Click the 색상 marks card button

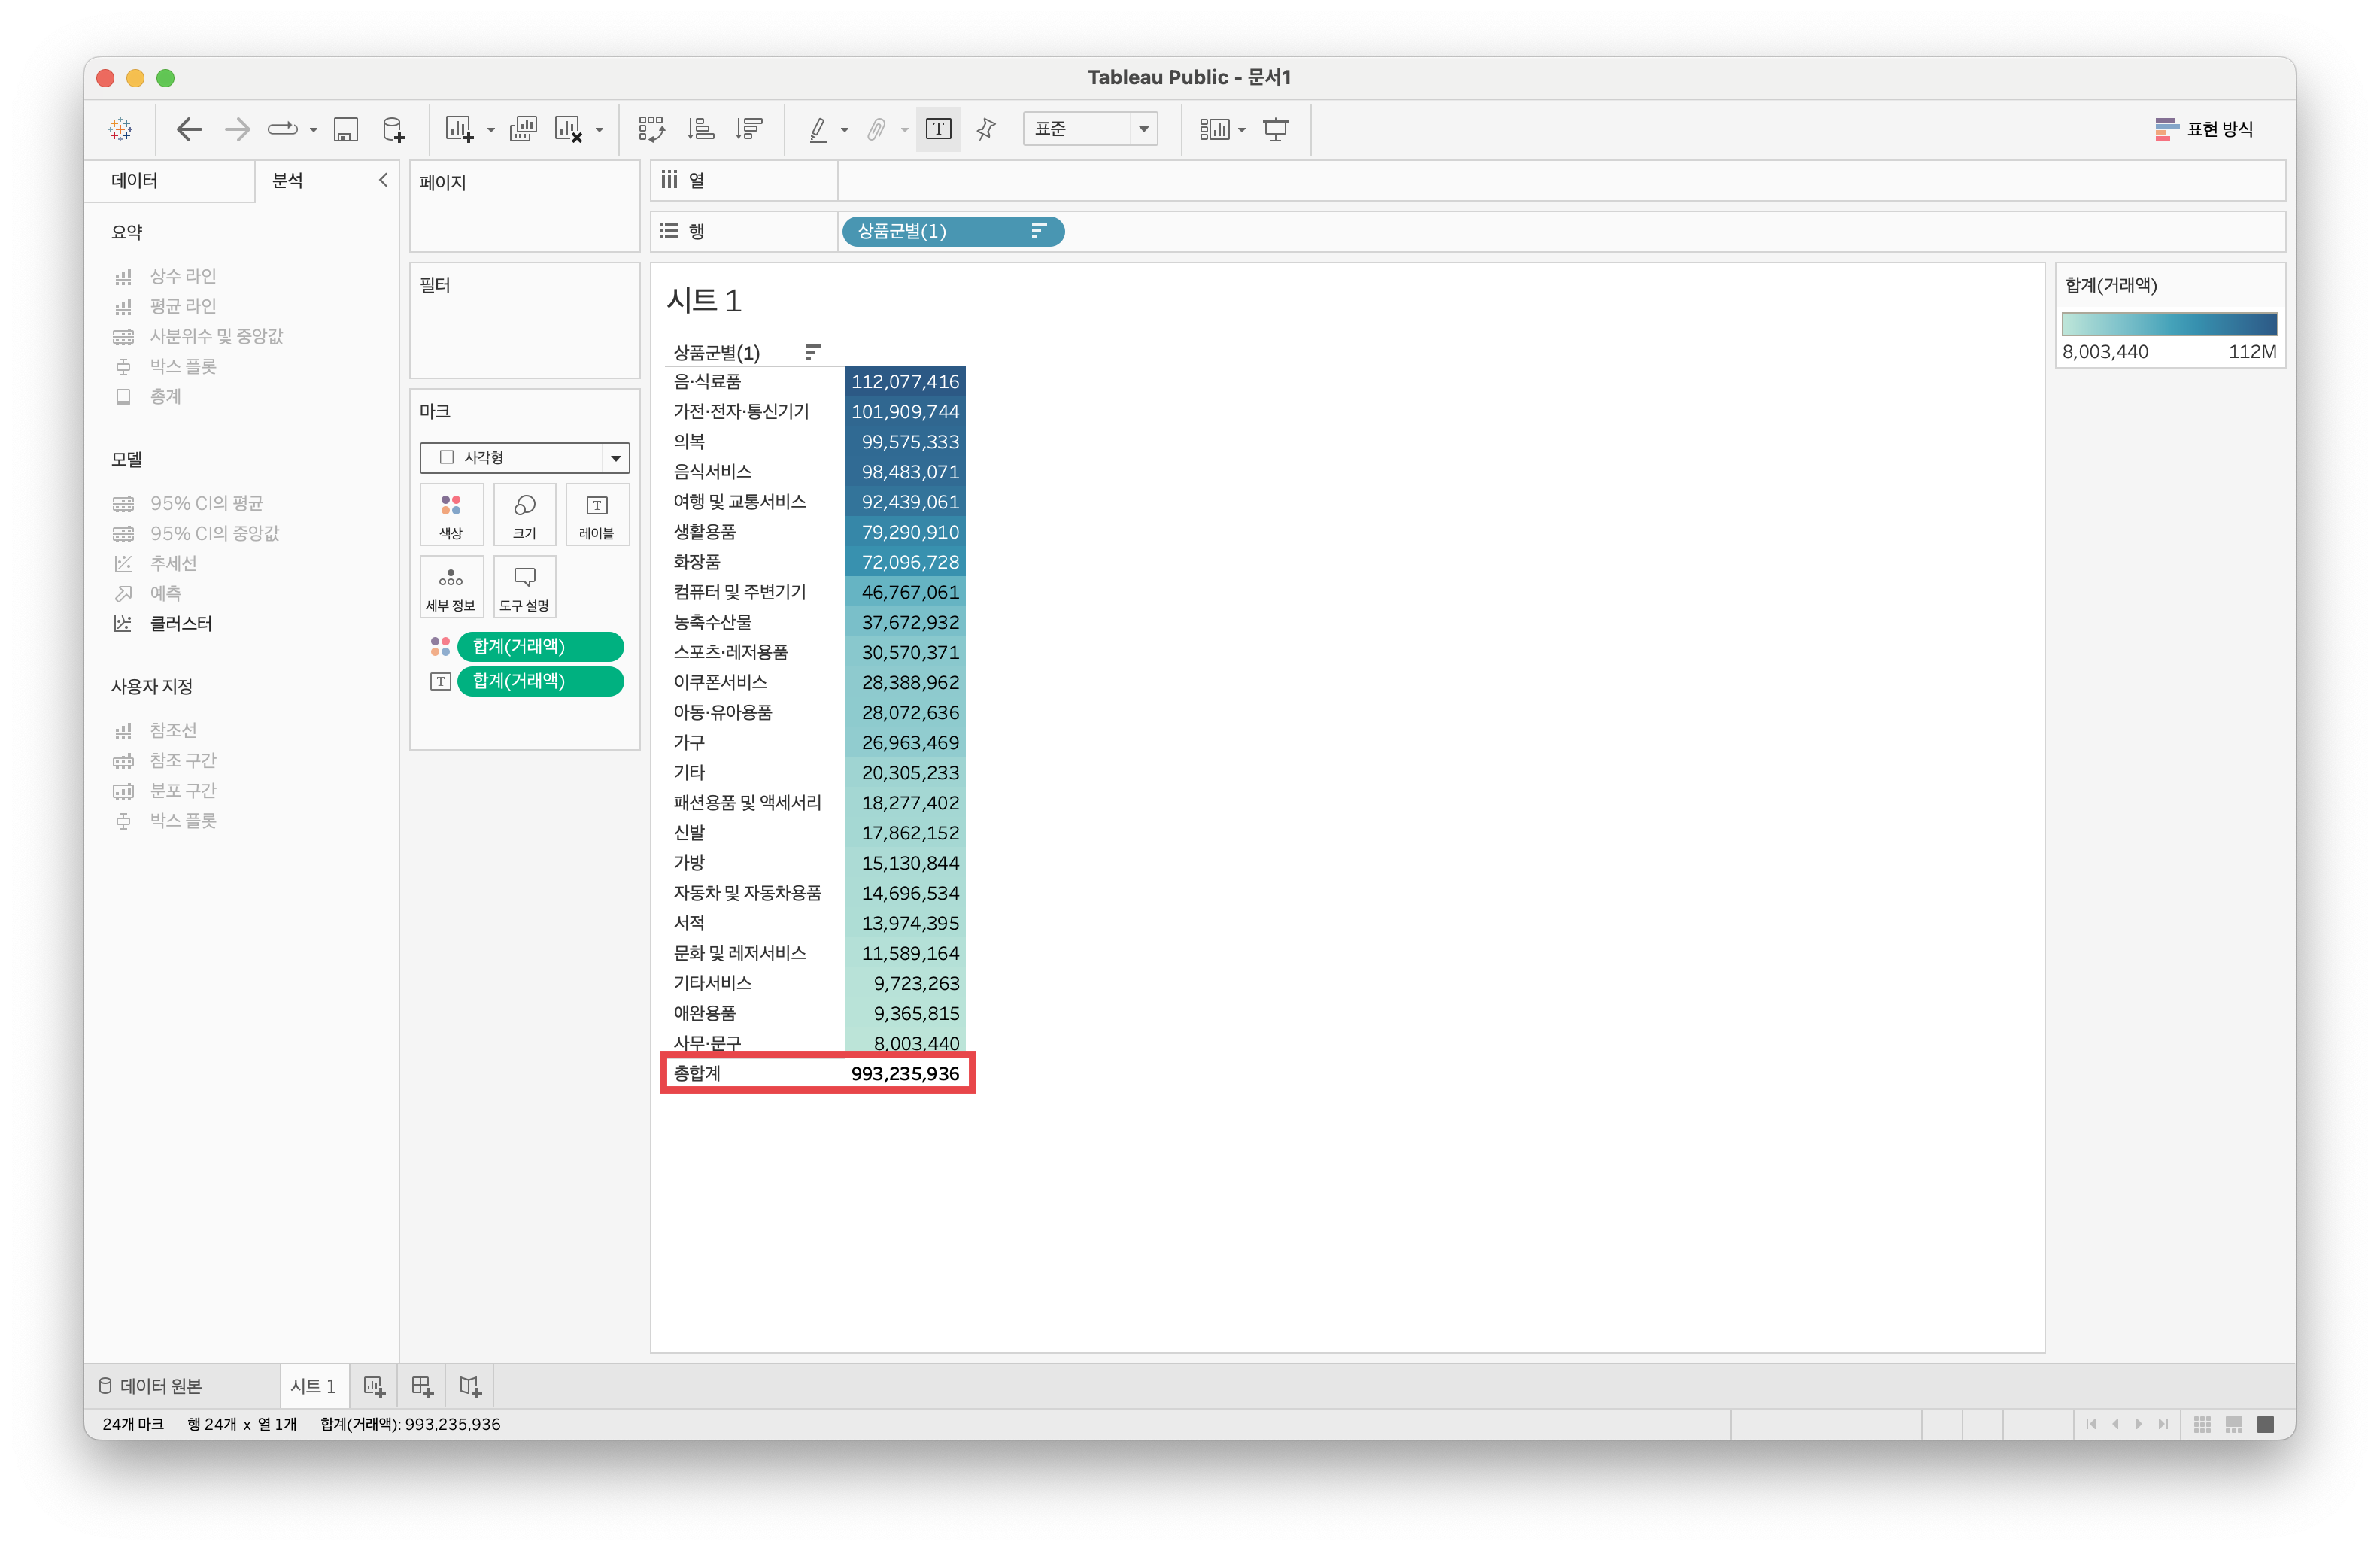(x=451, y=515)
